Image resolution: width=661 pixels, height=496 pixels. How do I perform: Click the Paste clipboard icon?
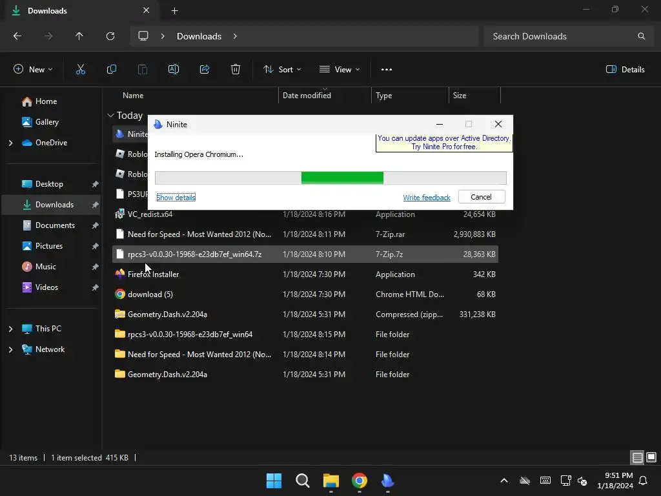click(143, 70)
